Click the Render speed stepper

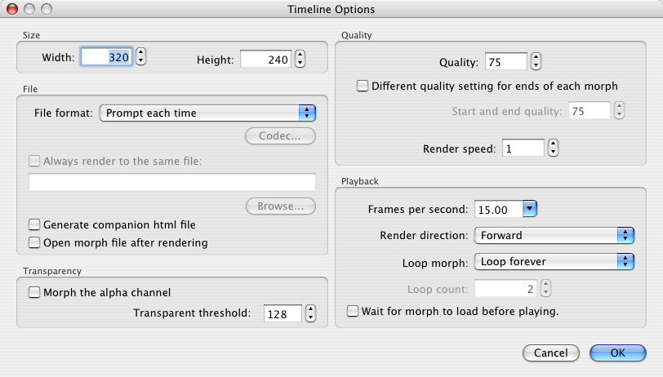tap(553, 149)
